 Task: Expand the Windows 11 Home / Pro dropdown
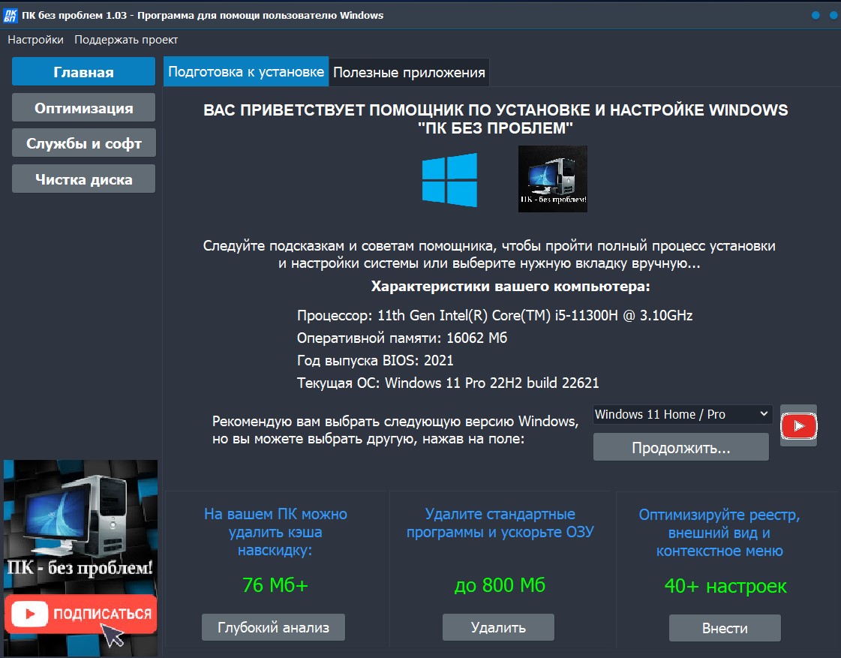coord(682,415)
